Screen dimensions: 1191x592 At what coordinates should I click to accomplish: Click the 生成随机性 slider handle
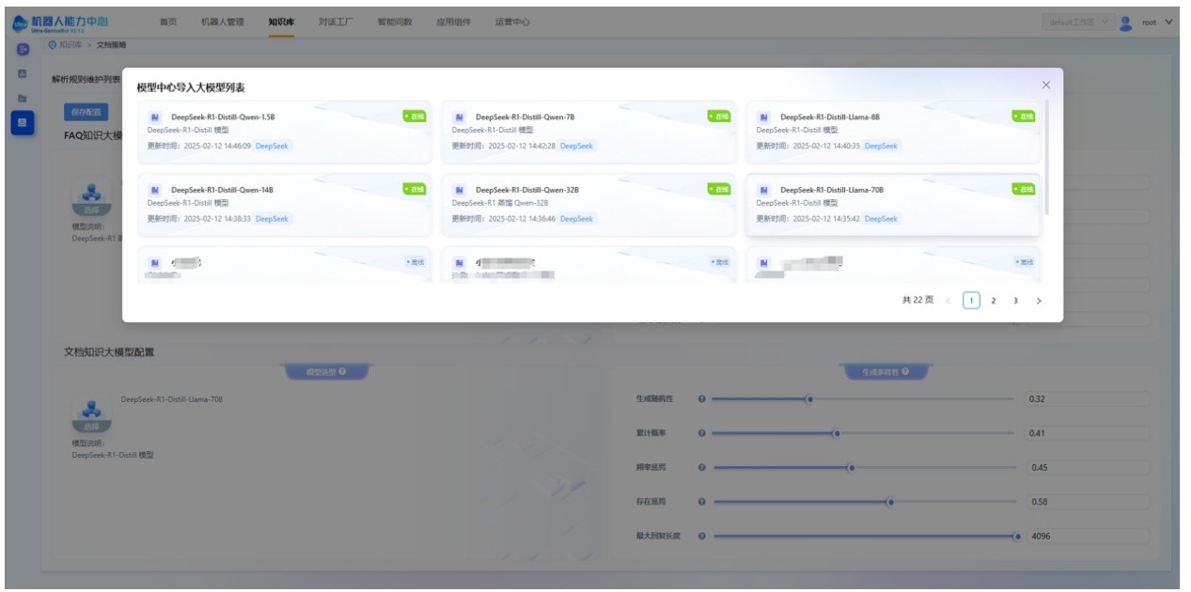tap(809, 399)
